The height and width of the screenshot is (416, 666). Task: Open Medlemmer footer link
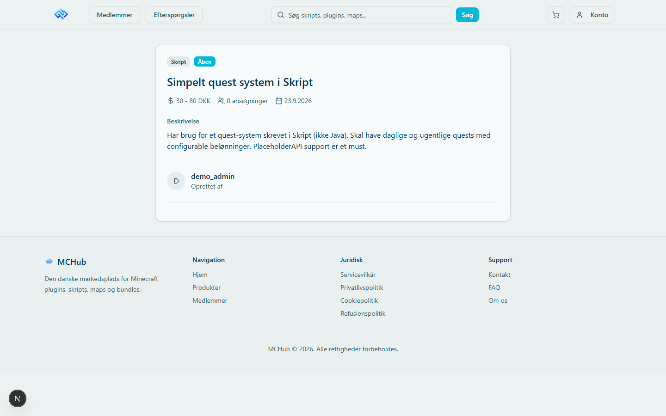210,300
